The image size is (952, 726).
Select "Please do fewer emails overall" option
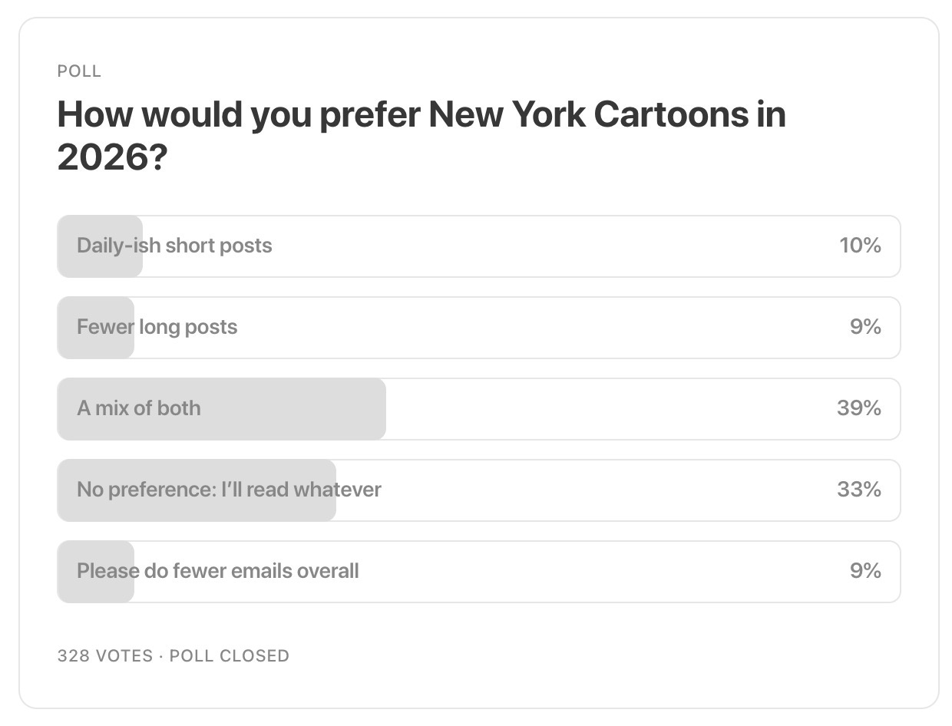[218, 571]
